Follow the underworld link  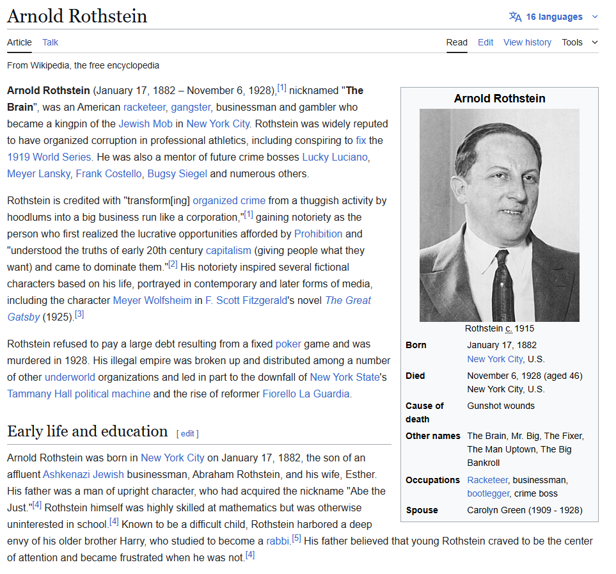(x=70, y=377)
